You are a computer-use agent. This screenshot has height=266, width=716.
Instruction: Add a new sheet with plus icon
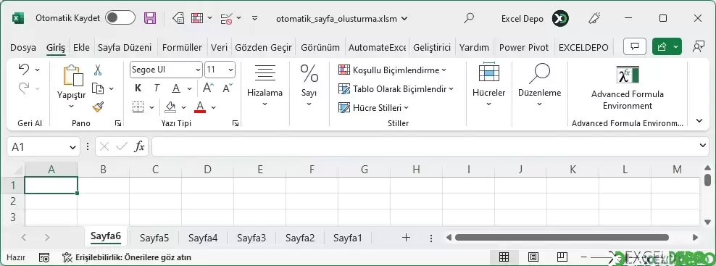tap(406, 237)
